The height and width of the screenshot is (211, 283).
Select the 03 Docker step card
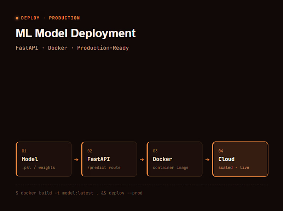tap(175, 159)
